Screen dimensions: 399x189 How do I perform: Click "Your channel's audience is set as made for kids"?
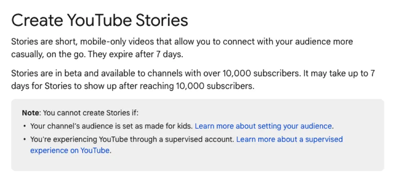[x=111, y=126]
